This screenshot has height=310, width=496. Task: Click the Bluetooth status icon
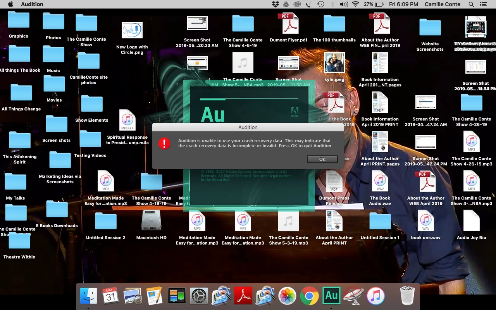click(332, 4)
